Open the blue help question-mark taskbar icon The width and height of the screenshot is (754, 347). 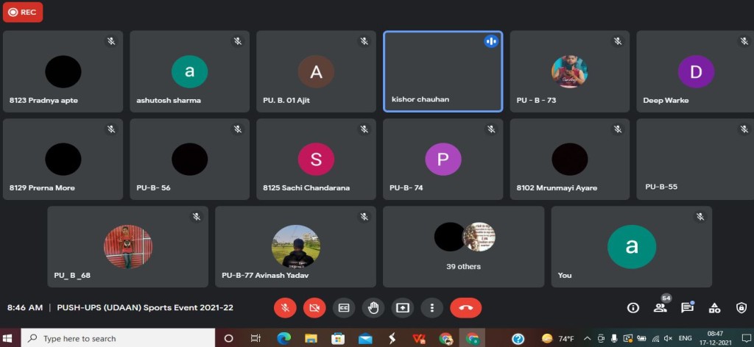click(x=518, y=338)
